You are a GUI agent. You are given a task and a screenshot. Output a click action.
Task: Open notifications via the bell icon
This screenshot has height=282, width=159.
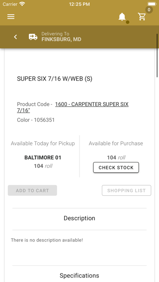(122, 17)
